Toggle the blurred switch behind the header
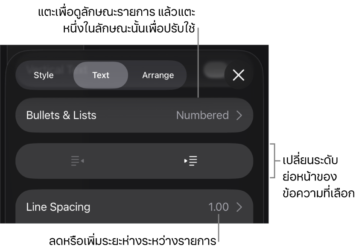The height and width of the screenshot is (251, 359). coord(215,70)
